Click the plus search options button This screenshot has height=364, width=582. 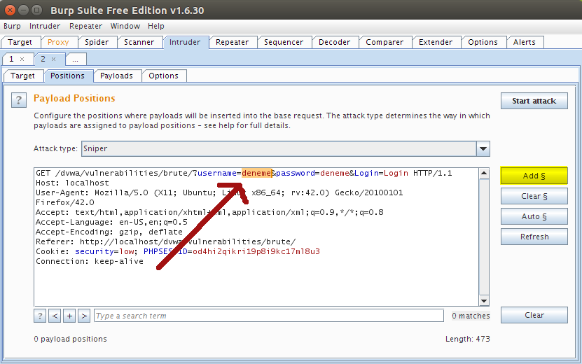click(x=69, y=316)
